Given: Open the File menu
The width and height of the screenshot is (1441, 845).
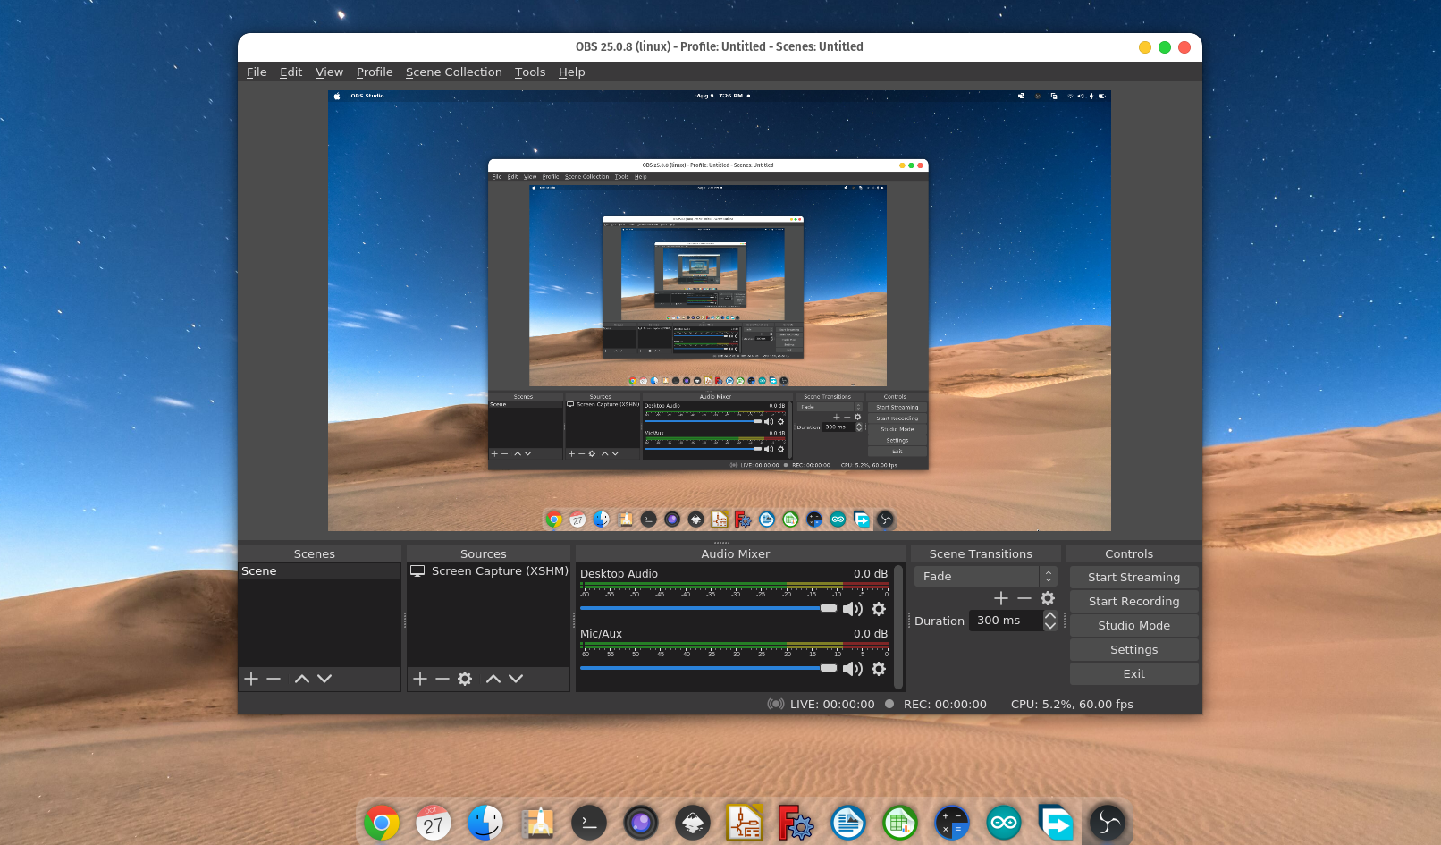Looking at the screenshot, I should click(x=257, y=72).
